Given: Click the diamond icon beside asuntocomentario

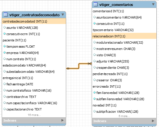Looking at the screenshot, I should coord(94,17).
